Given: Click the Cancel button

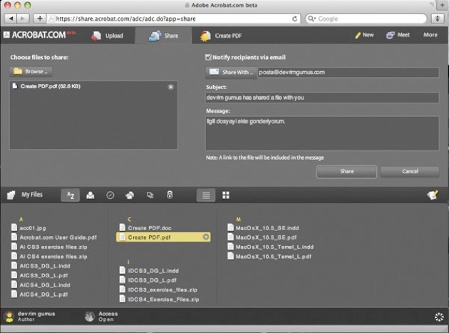Looking at the screenshot, I should 410,171.
